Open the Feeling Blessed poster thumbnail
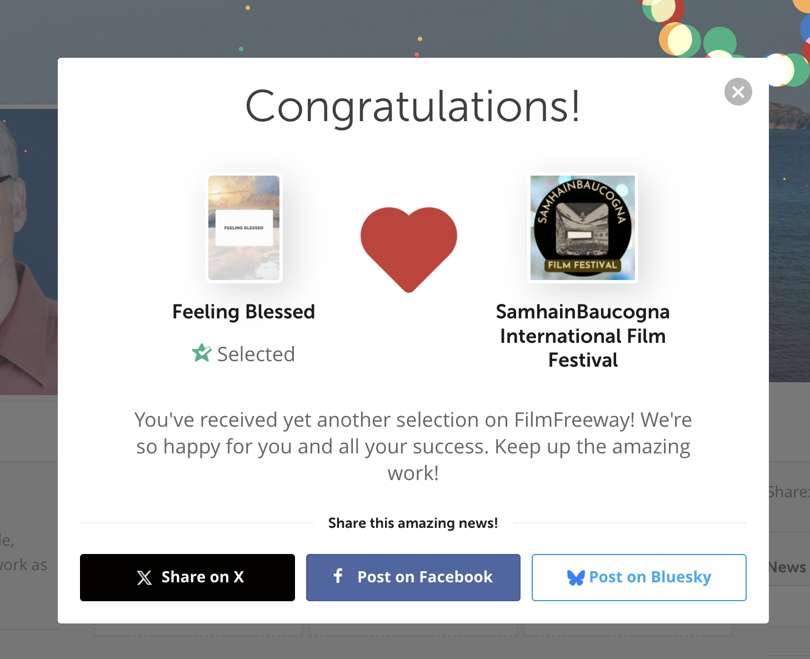810x659 pixels. (244, 228)
